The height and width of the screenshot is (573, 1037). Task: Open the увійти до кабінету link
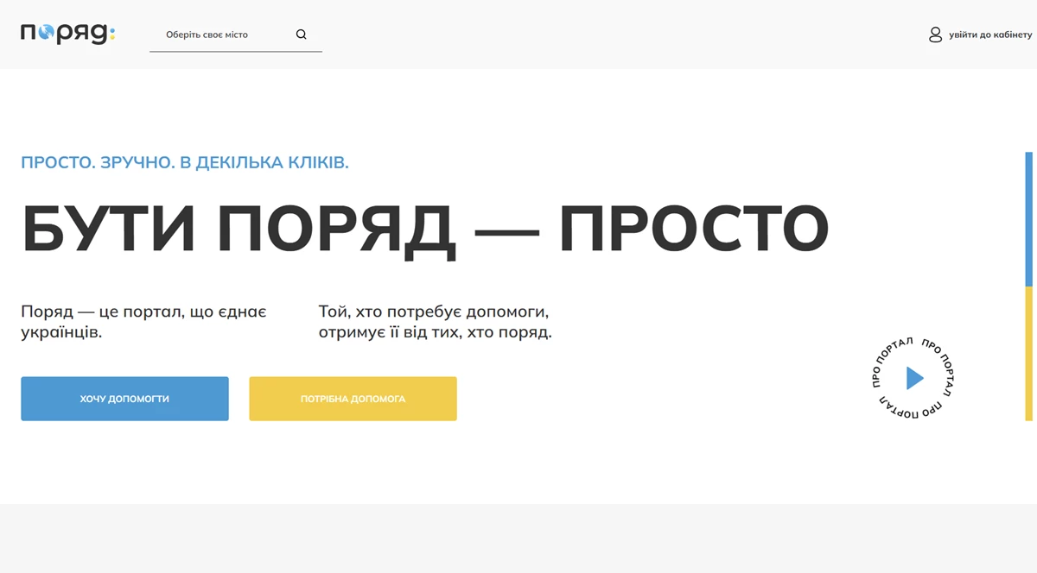[x=990, y=35]
